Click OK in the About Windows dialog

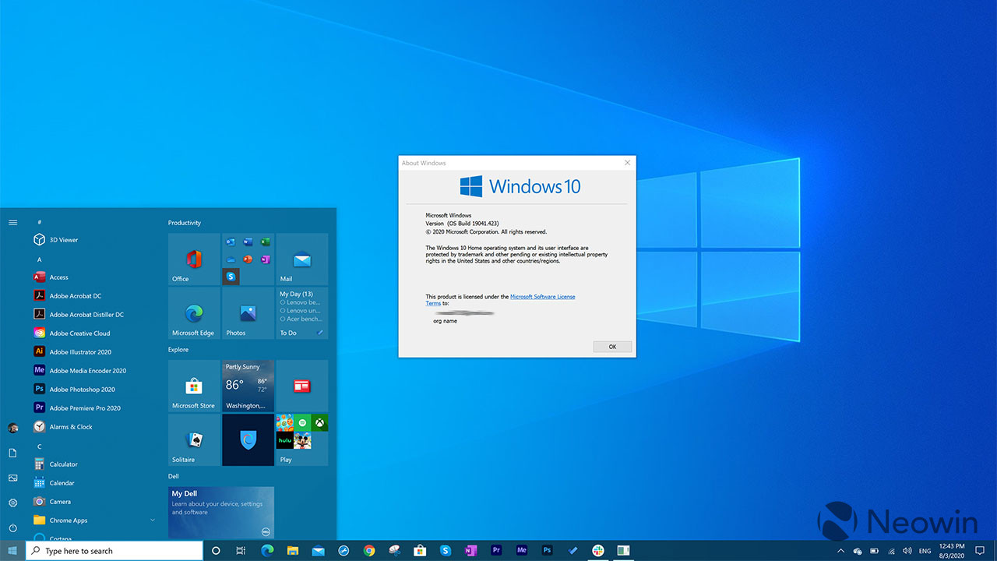[x=612, y=347]
